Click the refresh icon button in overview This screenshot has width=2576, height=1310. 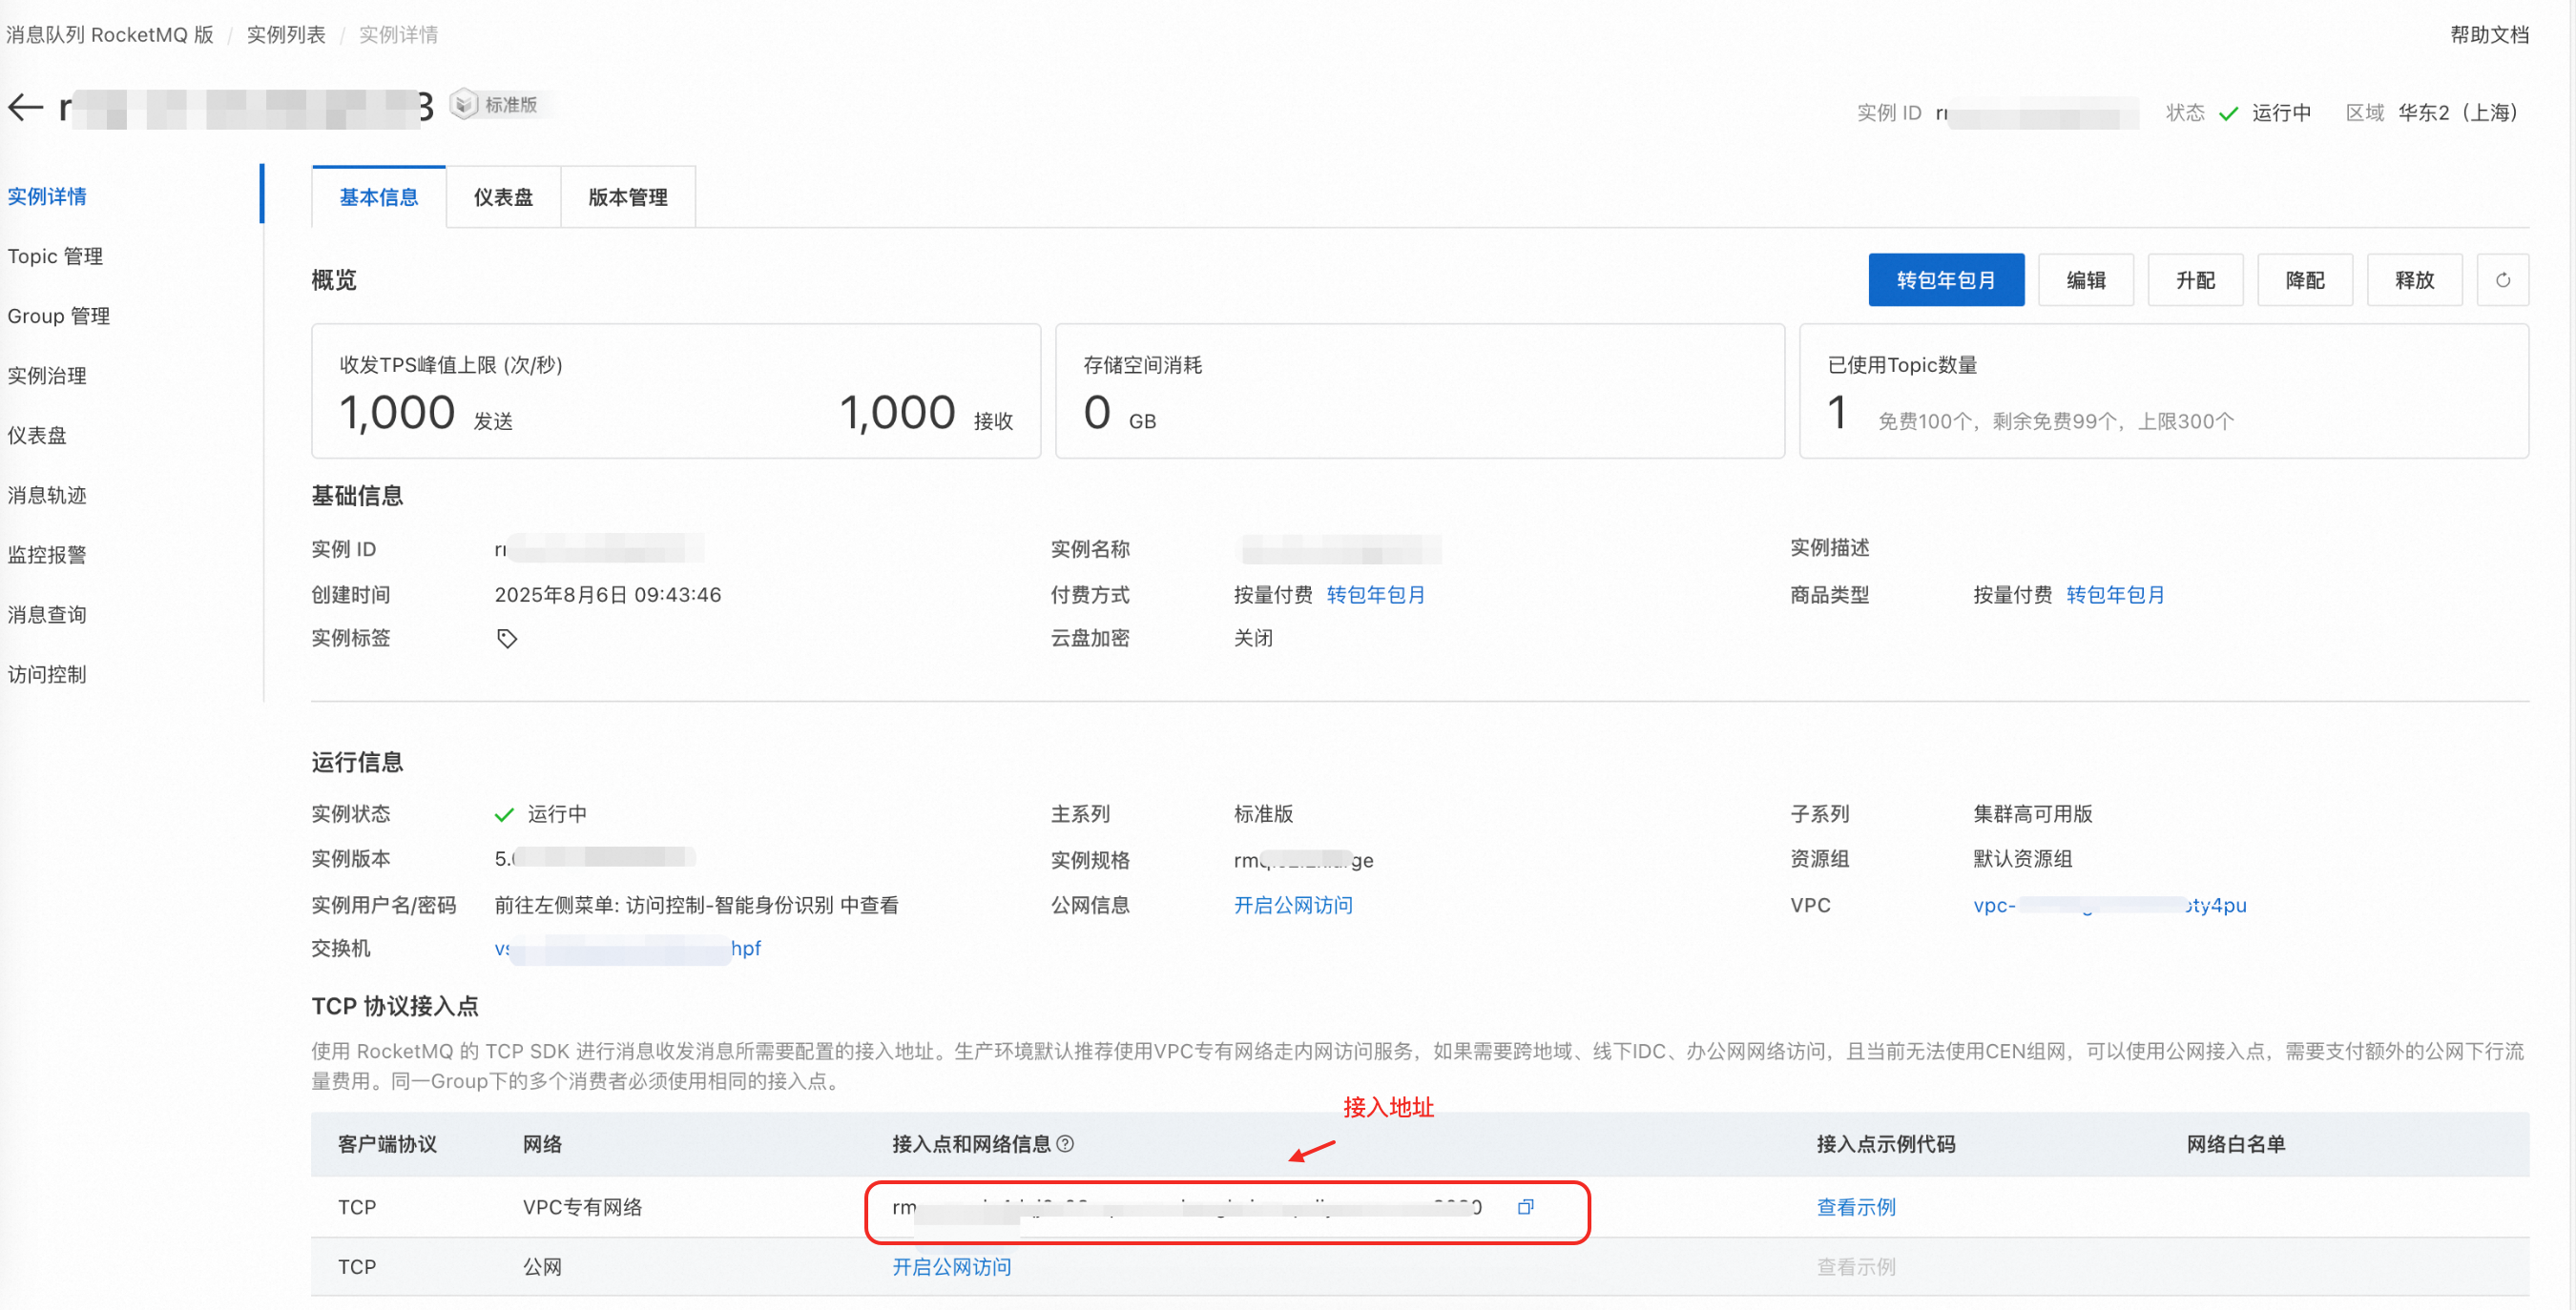coord(2502,279)
